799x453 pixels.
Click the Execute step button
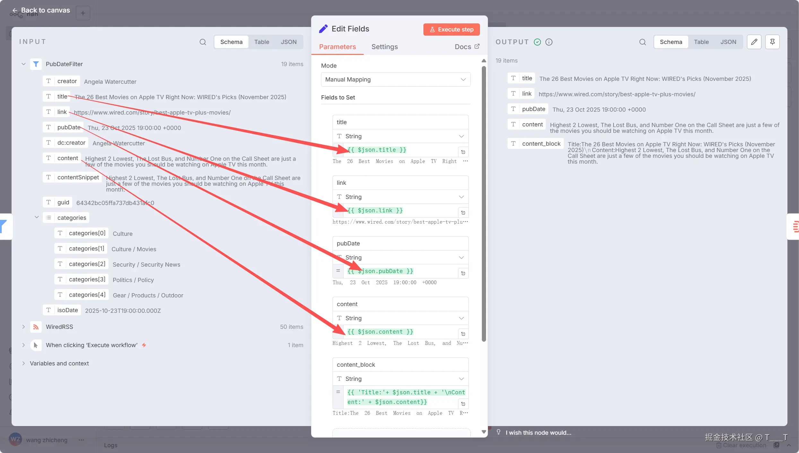[451, 30]
